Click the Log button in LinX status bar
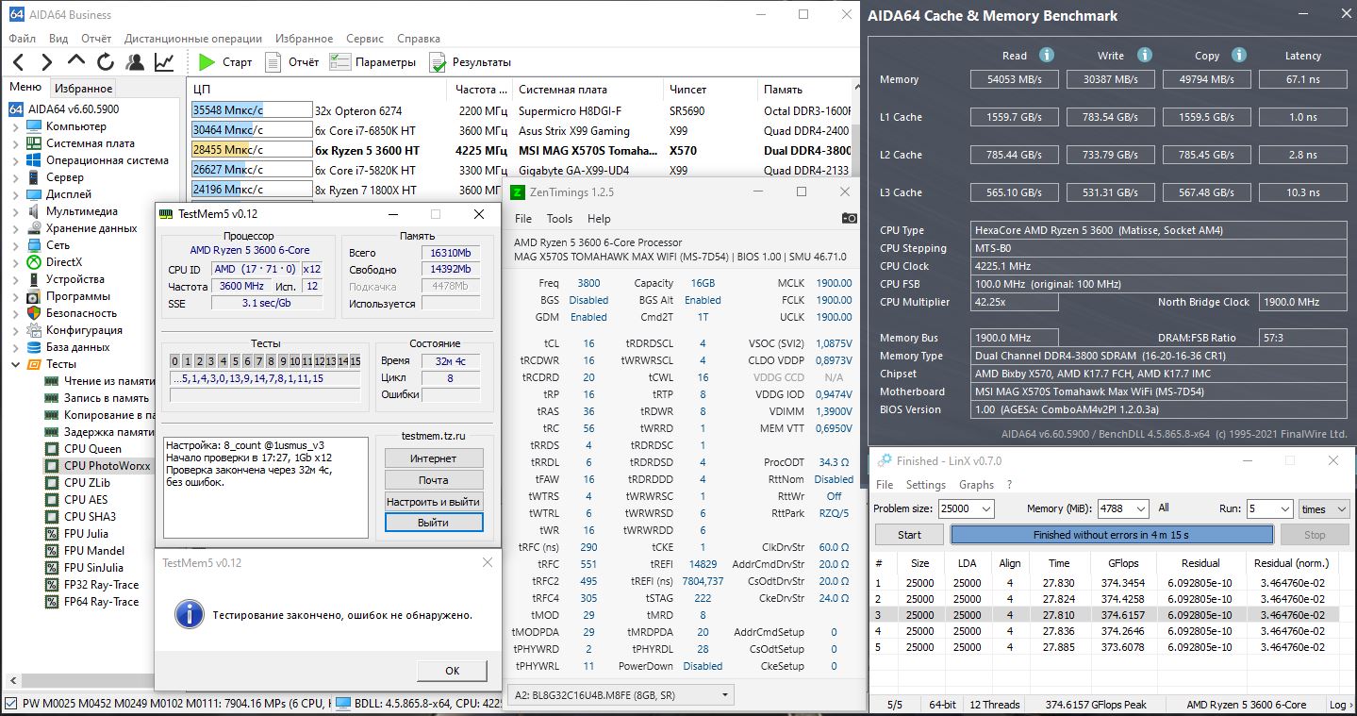Screen dimensions: 1357x716 [1340, 705]
